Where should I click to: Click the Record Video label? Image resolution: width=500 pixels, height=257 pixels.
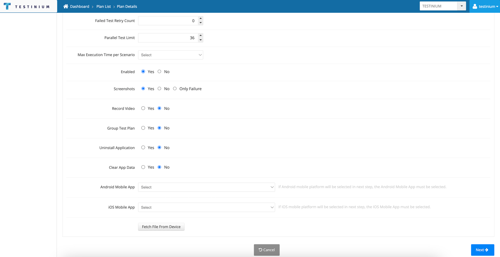123,109
